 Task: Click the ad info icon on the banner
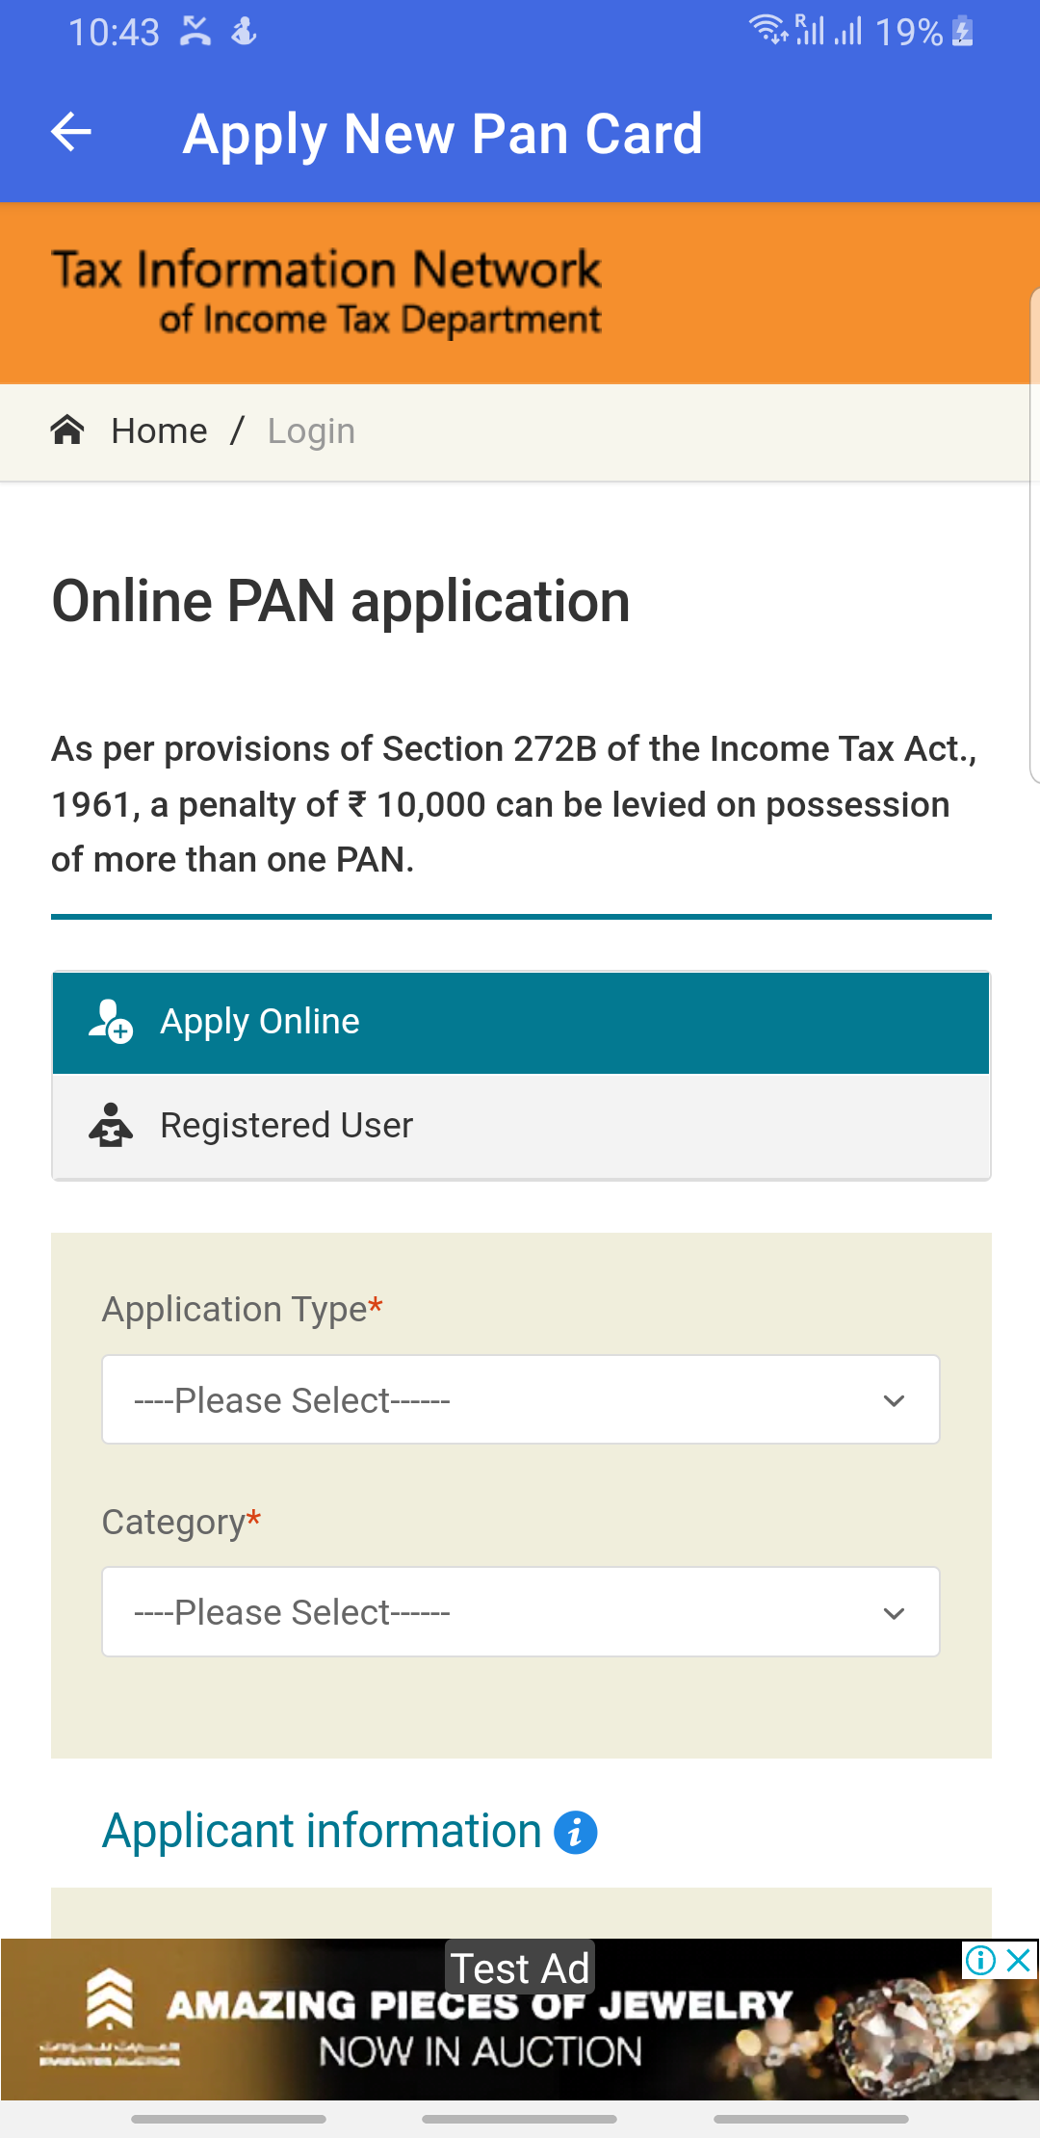point(980,1960)
